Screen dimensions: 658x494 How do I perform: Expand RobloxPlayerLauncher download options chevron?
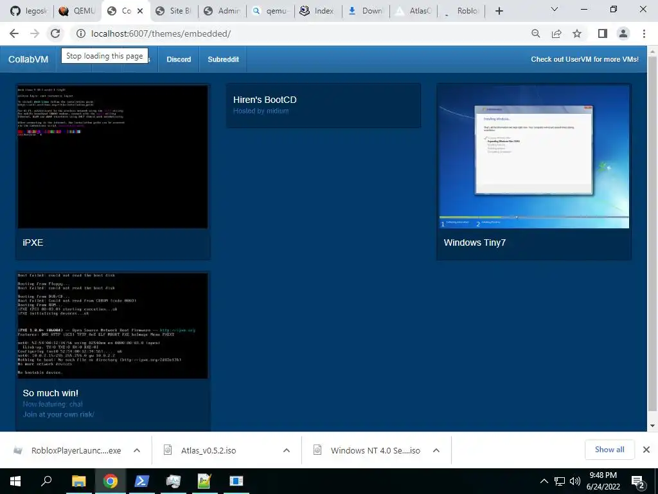(137, 450)
